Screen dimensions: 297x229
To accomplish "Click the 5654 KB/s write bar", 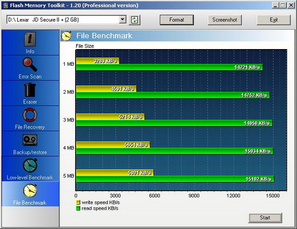I will tap(113, 145).
